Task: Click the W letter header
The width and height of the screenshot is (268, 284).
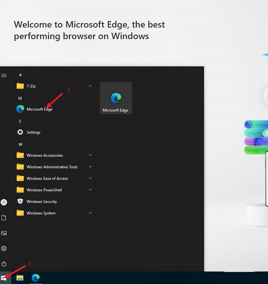Action: [x=20, y=144]
